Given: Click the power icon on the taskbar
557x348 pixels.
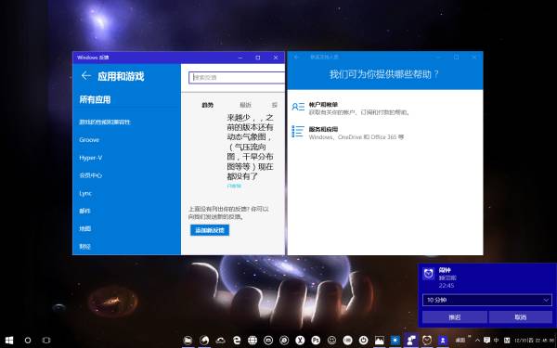Looking at the screenshot, I should (363, 341).
